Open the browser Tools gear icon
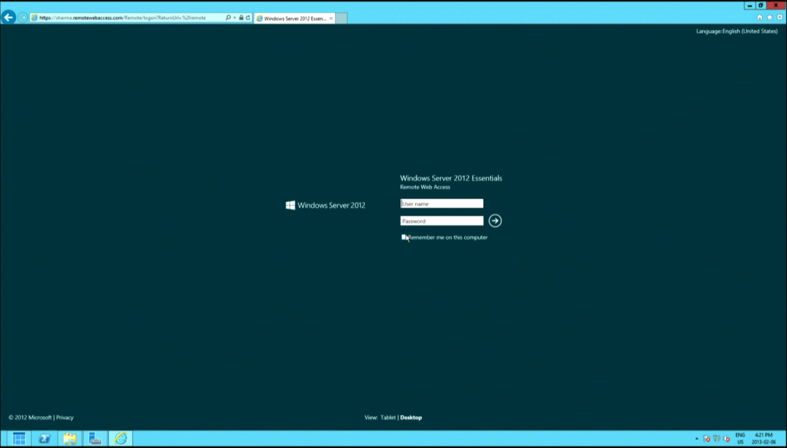Image resolution: width=787 pixels, height=448 pixels. coord(780,17)
